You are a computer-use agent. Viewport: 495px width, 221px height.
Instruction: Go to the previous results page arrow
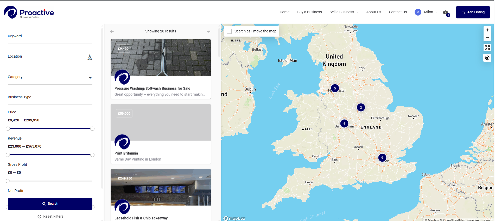[112, 31]
